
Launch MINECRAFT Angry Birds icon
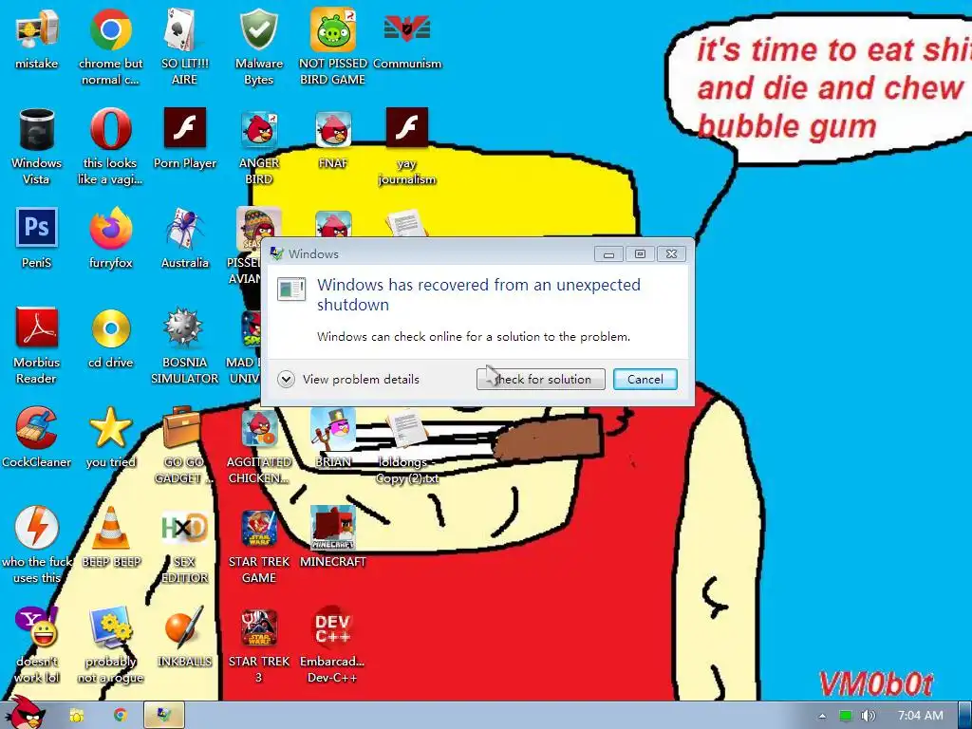333,528
